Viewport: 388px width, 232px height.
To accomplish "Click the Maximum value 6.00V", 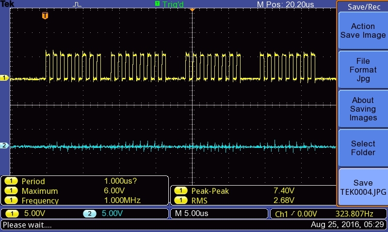I will click(114, 190).
